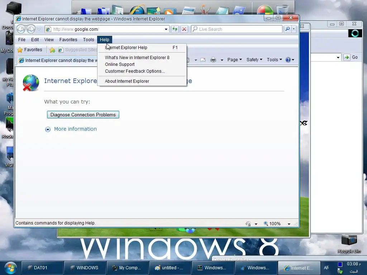The height and width of the screenshot is (275, 367).
Task: Select Internet Explorer Help F1 entry
Action: point(142,48)
